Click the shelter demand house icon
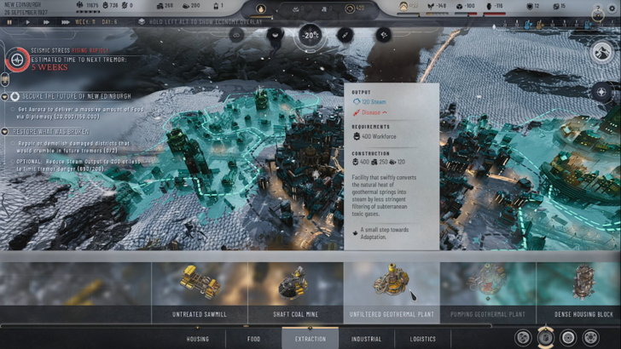Viewport: 621px width, 349px height. coord(403,6)
